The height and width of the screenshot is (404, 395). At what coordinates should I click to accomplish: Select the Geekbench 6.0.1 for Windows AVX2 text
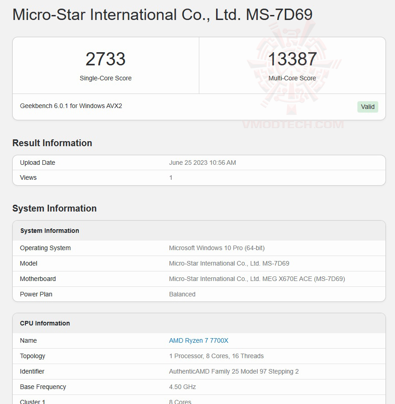71,106
